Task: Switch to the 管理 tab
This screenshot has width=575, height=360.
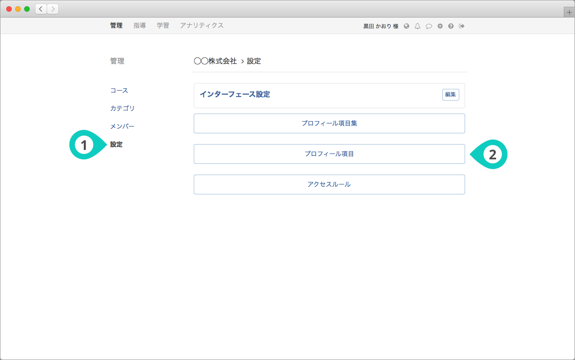Action: (x=116, y=26)
